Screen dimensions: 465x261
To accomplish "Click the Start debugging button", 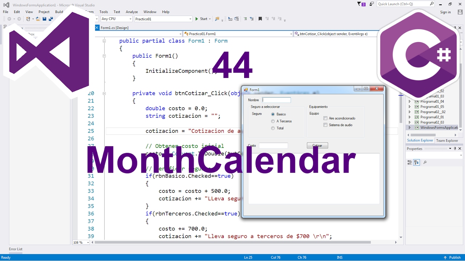I will coord(201,19).
